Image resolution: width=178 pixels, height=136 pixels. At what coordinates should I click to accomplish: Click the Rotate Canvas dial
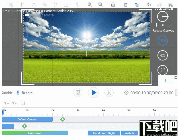pyautogui.click(x=163, y=16)
